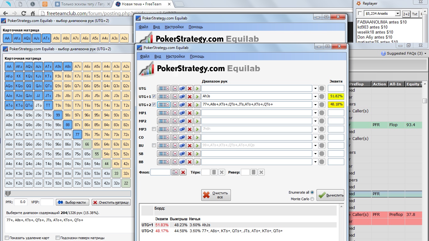Open the river card picker icon
429x241 pixels.
pyautogui.click(x=253, y=172)
